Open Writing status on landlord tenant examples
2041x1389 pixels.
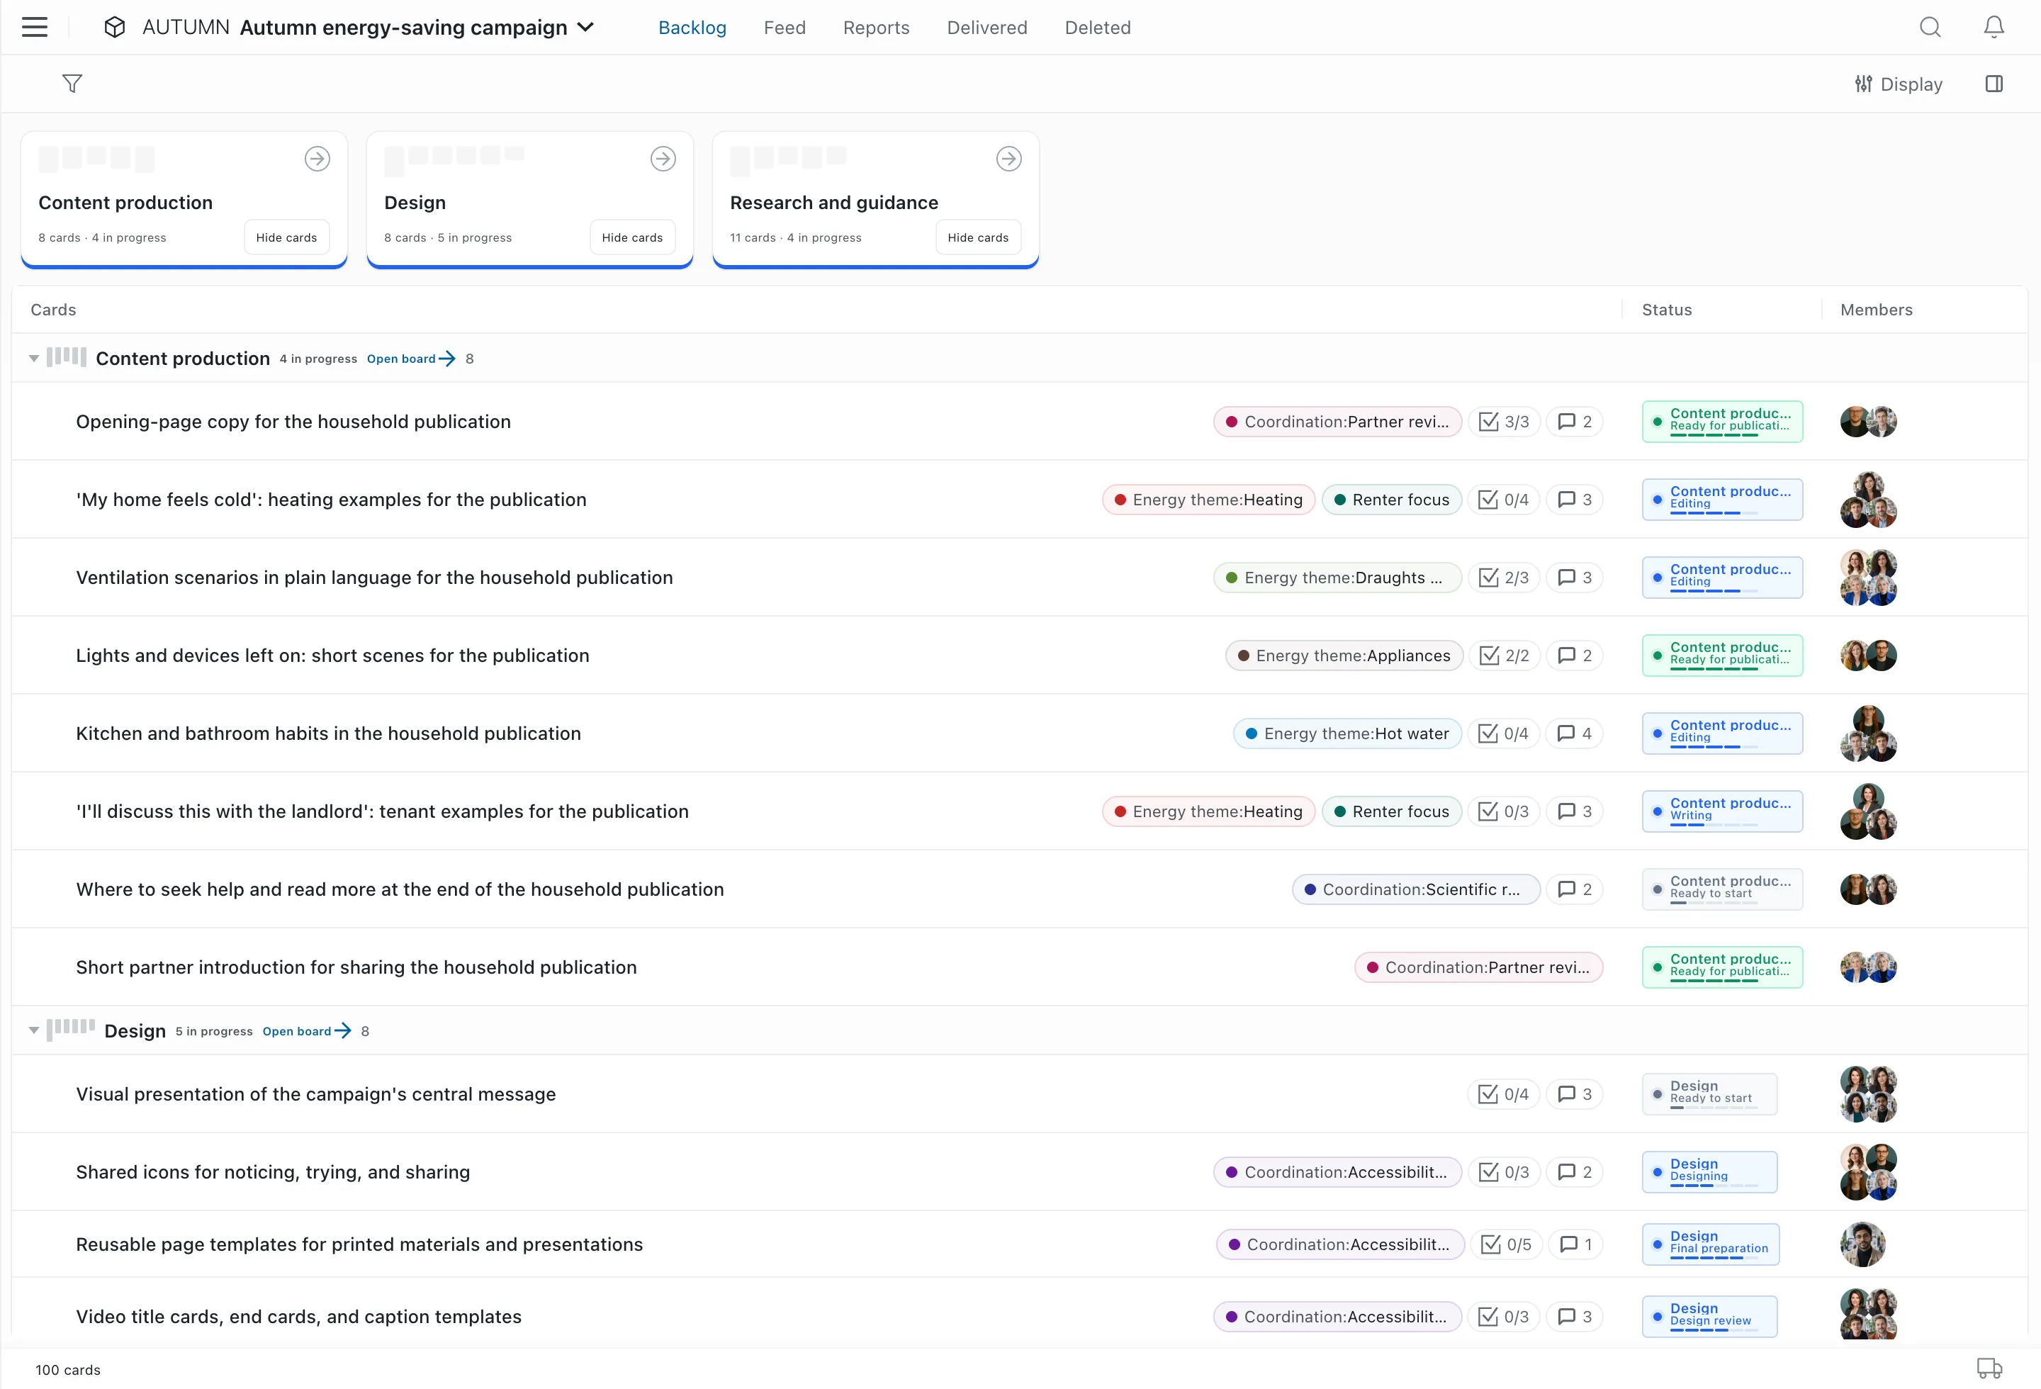point(1721,811)
